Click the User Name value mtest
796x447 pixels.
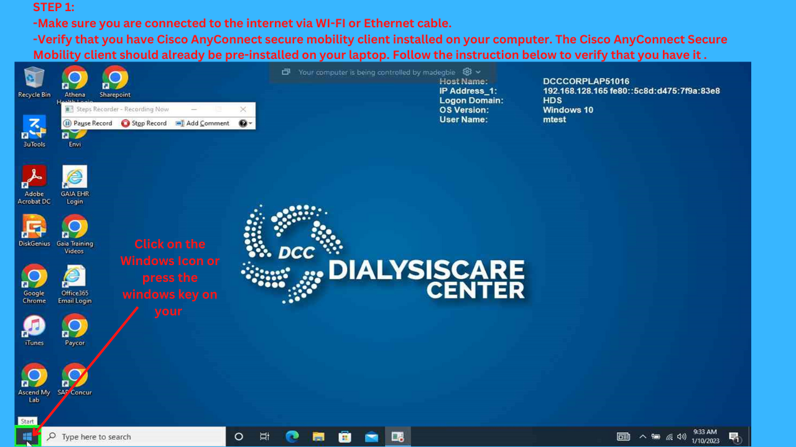(554, 119)
